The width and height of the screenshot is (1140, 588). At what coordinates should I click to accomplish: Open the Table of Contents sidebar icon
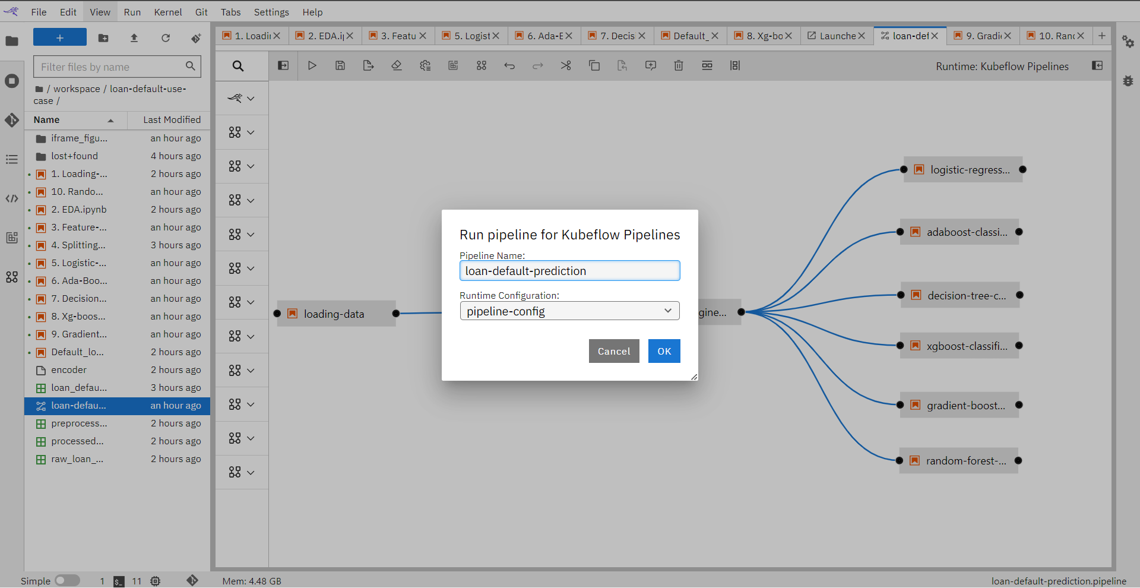click(12, 159)
